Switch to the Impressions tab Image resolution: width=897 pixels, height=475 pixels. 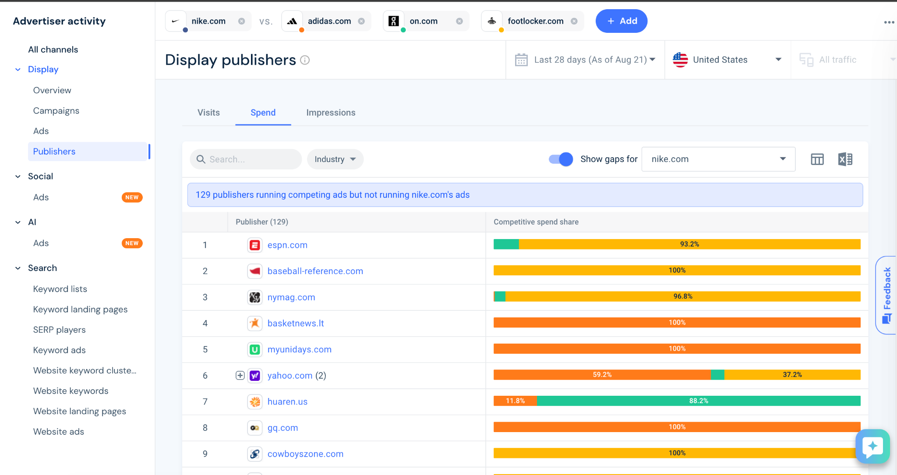[x=331, y=113]
